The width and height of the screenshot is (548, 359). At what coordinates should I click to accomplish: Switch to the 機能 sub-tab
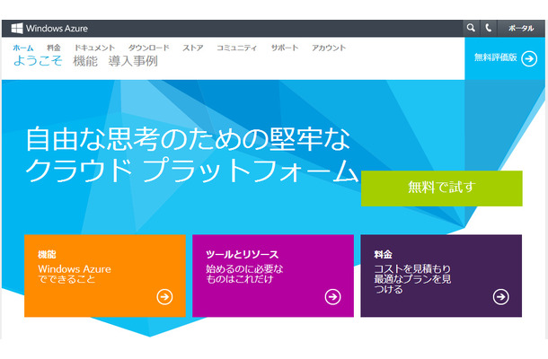coord(85,61)
